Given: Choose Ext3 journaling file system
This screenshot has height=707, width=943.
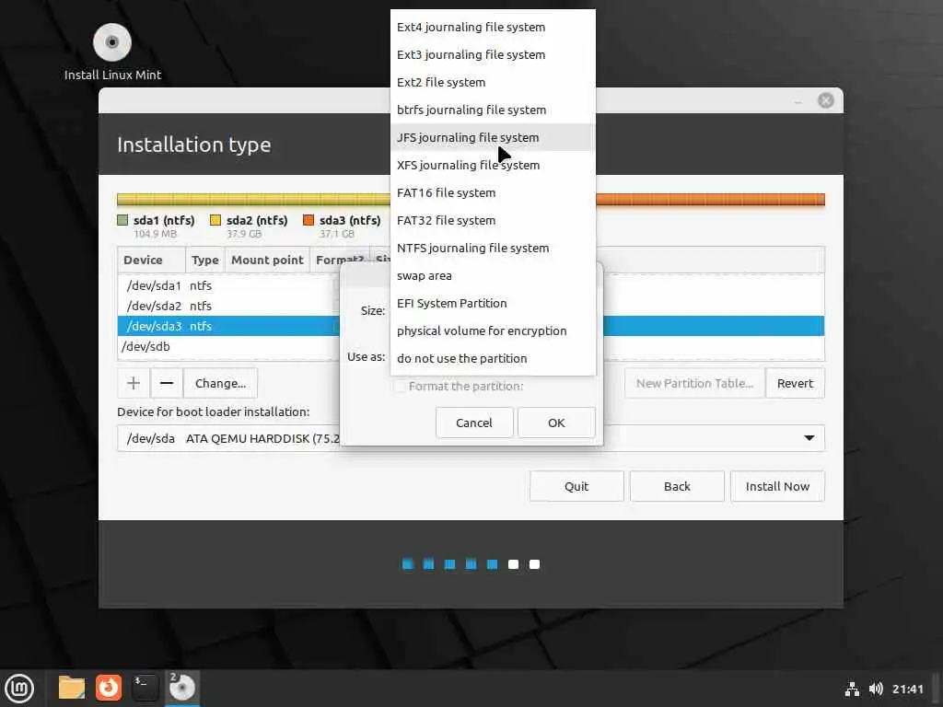Looking at the screenshot, I should tap(493, 54).
